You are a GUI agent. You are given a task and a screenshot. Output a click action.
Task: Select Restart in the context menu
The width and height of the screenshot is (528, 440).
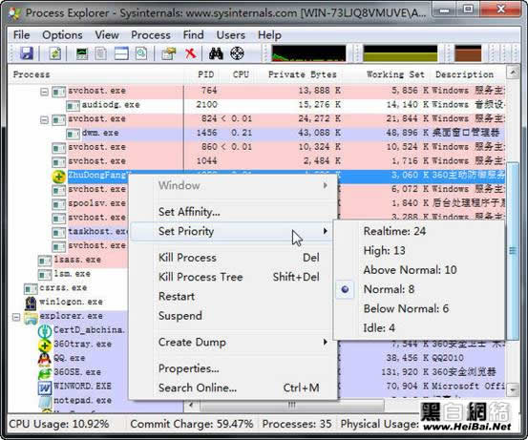(233, 297)
